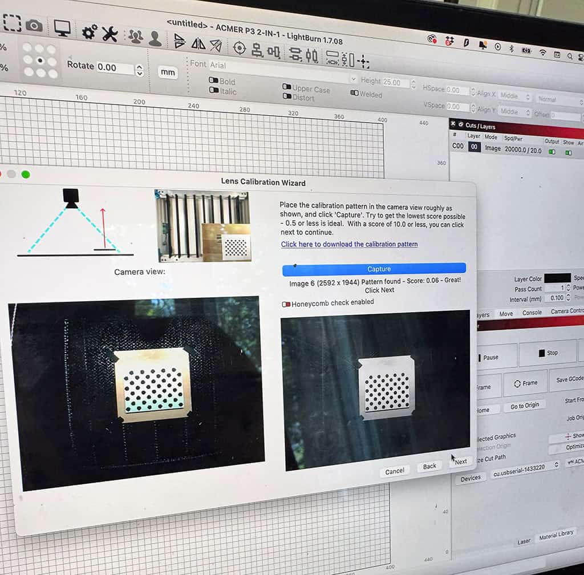Click the single user silhouette icon
Screen dimensions: 584x575
155,38
